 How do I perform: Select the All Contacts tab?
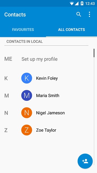coord(71,29)
